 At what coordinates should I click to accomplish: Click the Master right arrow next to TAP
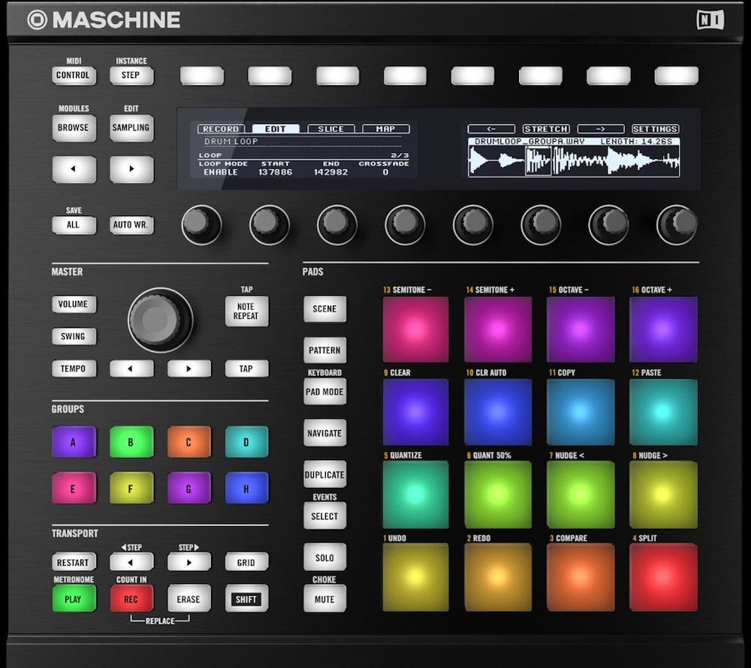pos(189,369)
